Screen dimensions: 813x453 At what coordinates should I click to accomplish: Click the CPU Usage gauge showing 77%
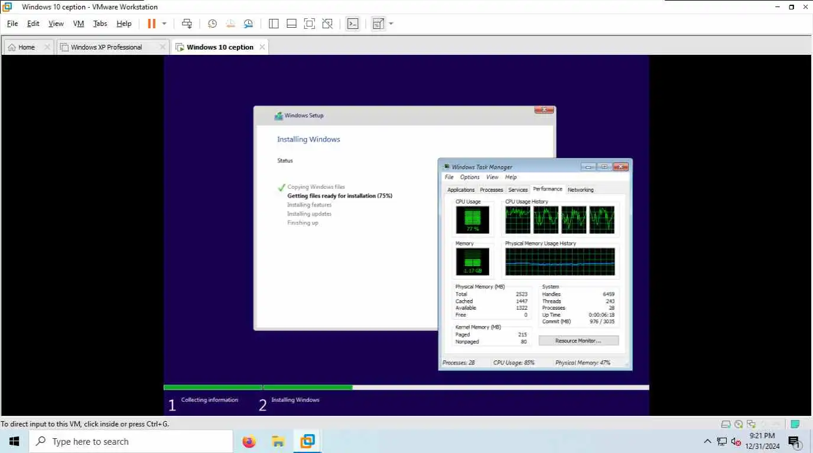coord(472,219)
